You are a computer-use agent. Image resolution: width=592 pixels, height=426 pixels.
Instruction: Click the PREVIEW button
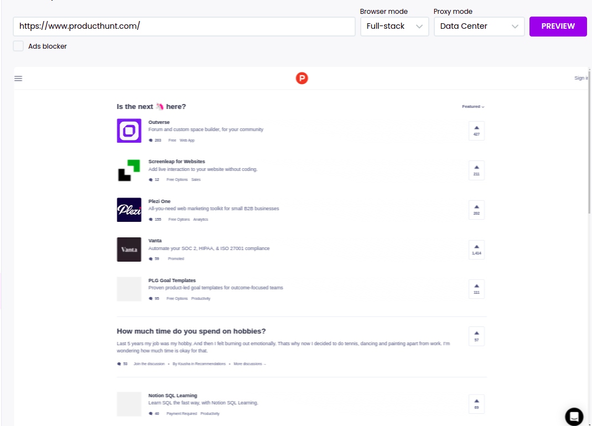tap(558, 26)
